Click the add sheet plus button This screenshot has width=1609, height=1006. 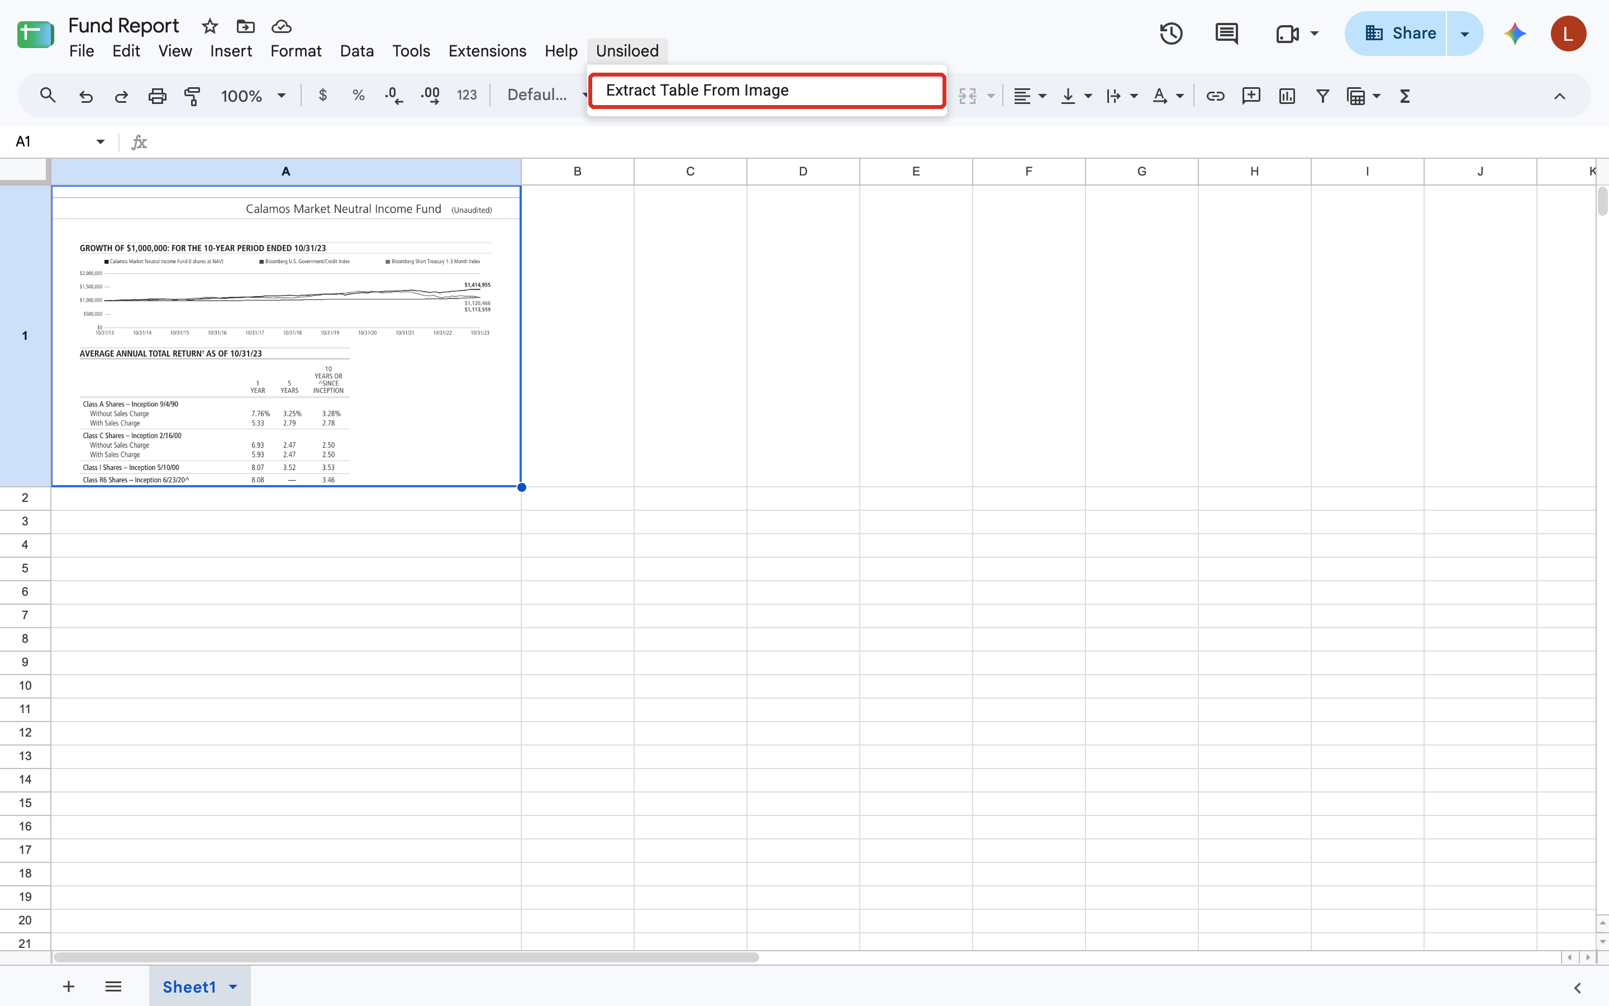click(69, 986)
